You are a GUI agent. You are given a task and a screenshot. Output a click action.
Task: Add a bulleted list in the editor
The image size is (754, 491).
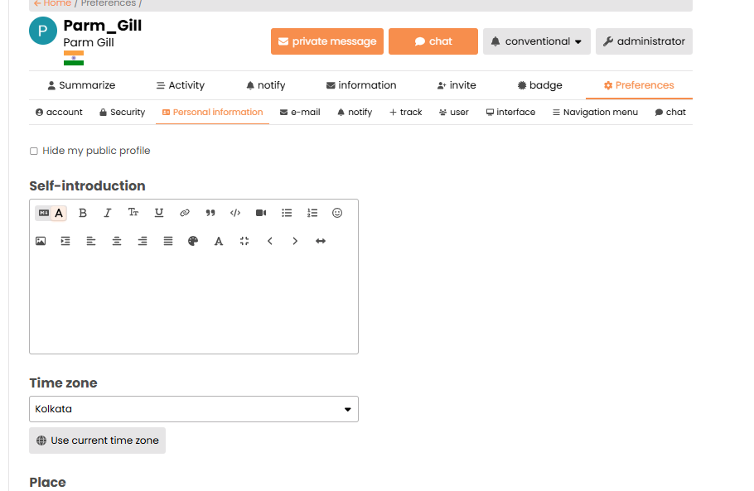[x=287, y=213]
